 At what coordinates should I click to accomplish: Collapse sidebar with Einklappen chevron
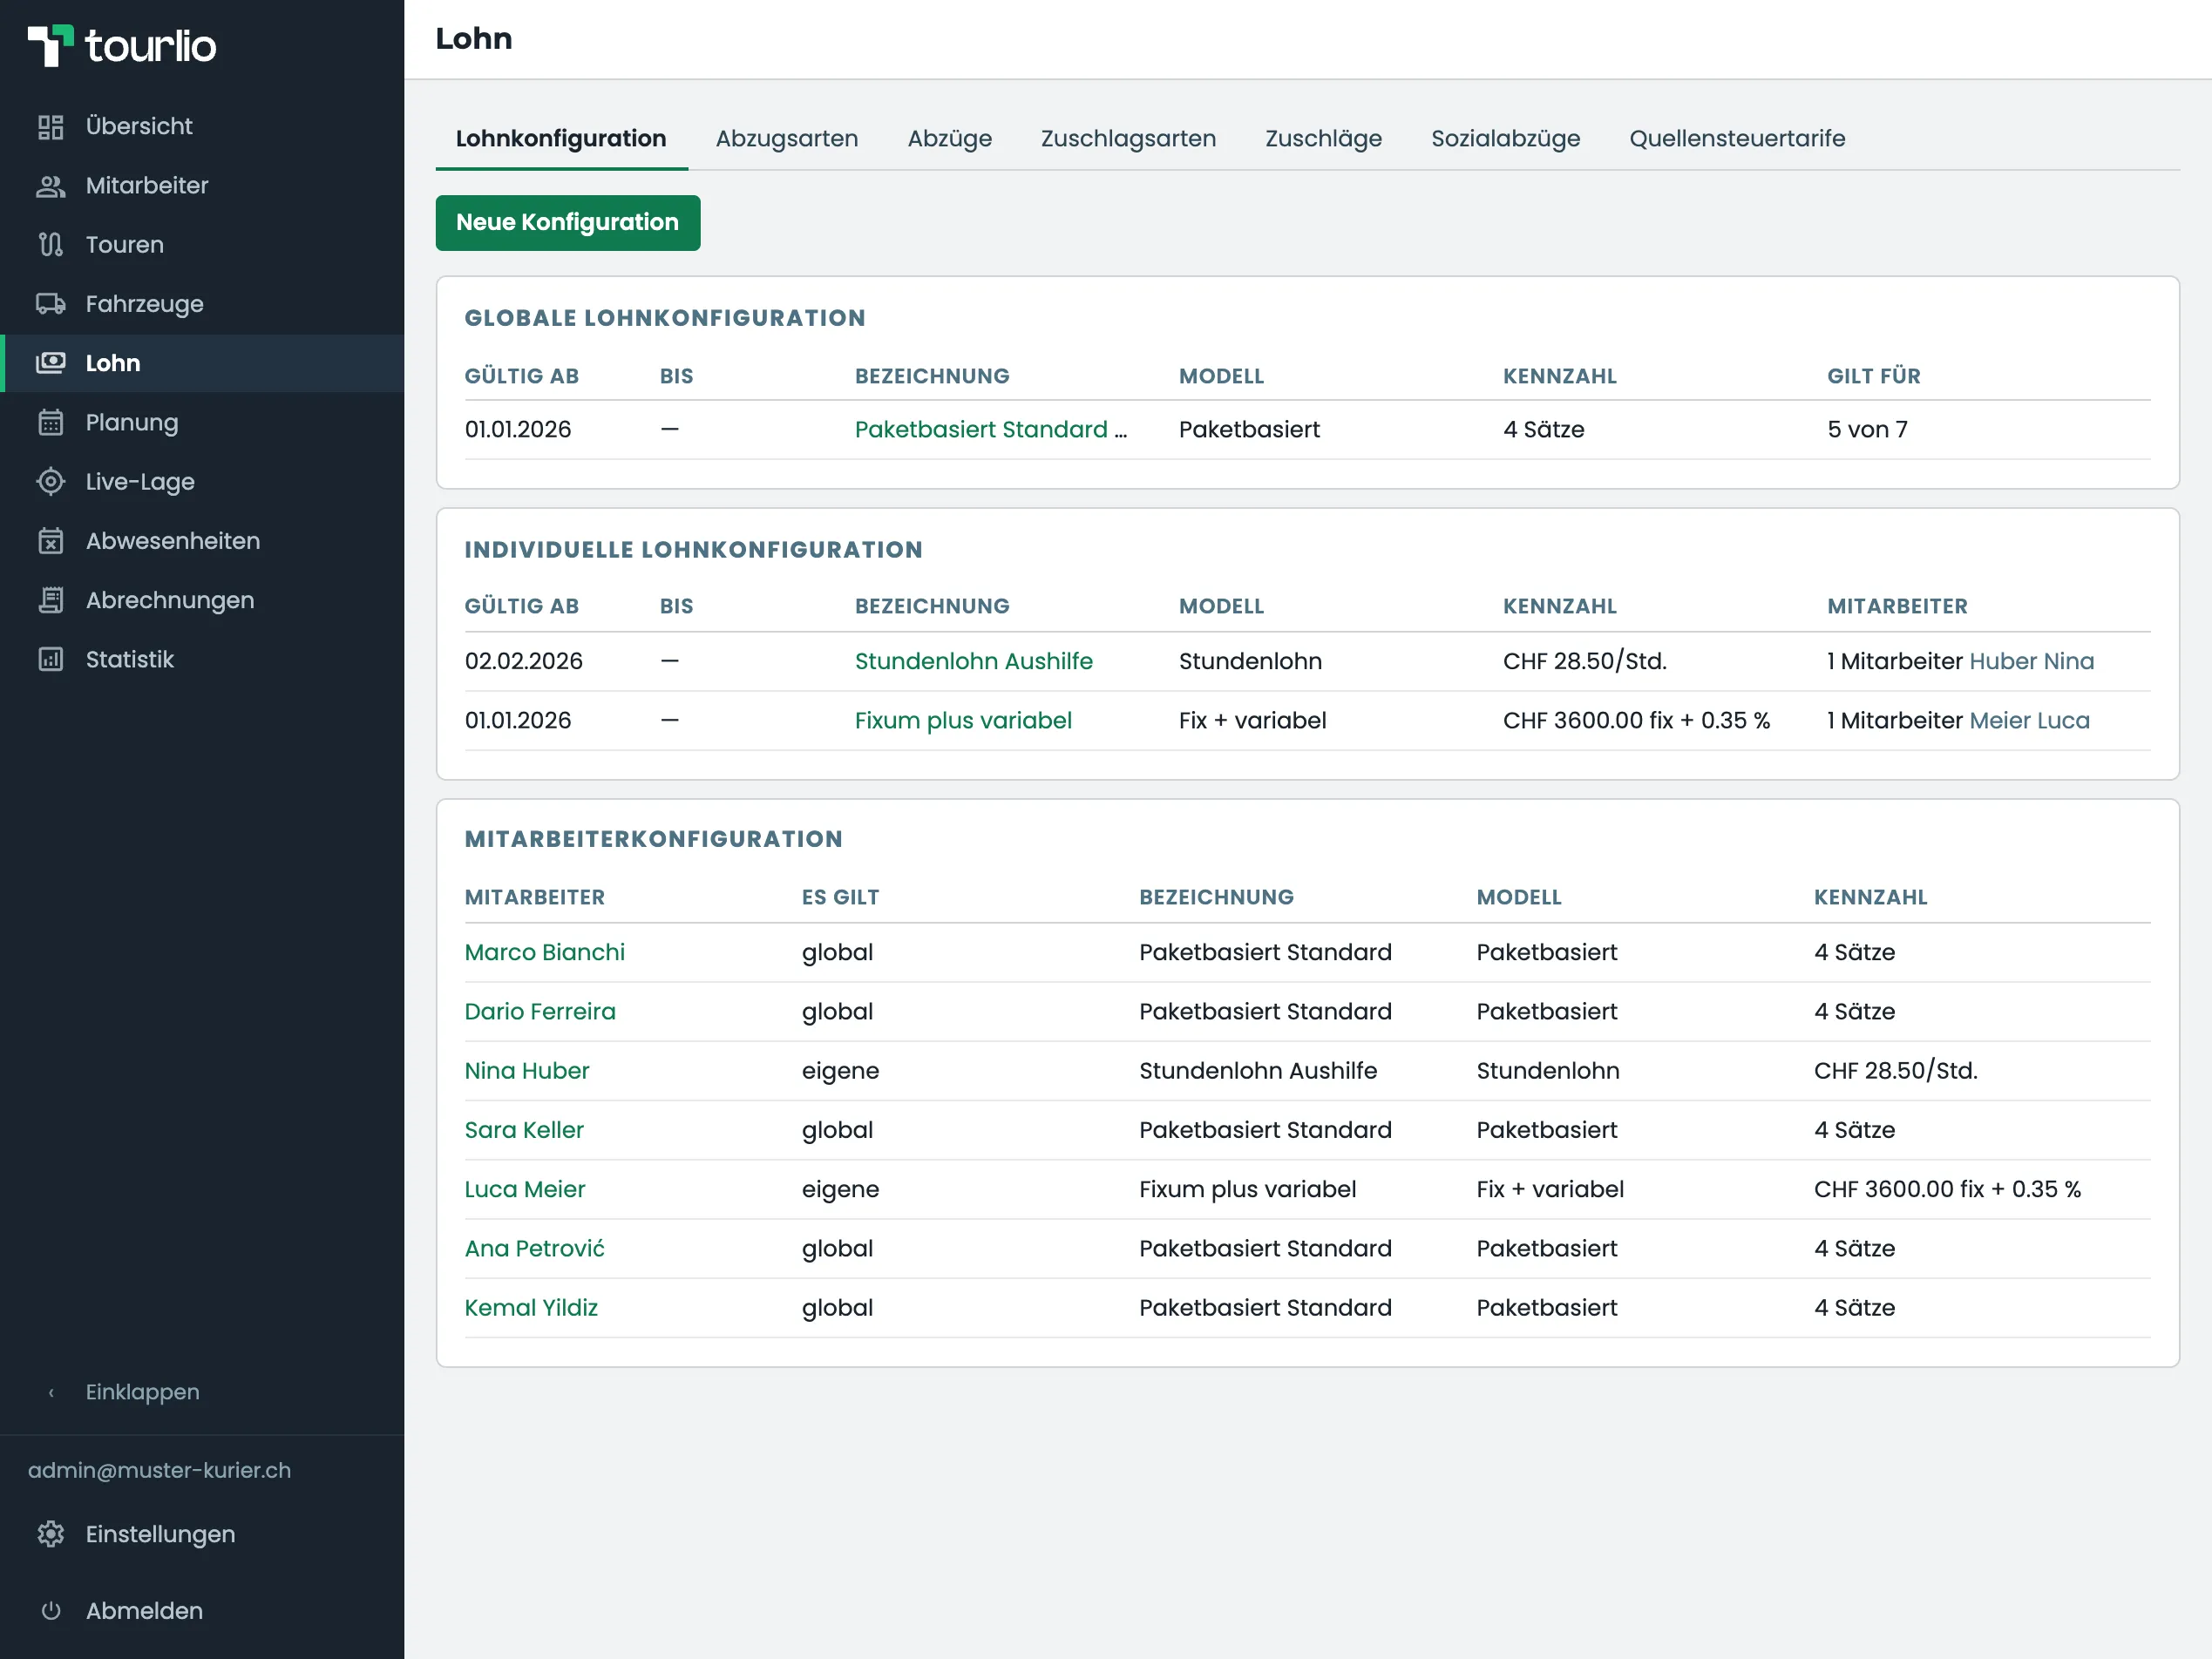point(51,1393)
